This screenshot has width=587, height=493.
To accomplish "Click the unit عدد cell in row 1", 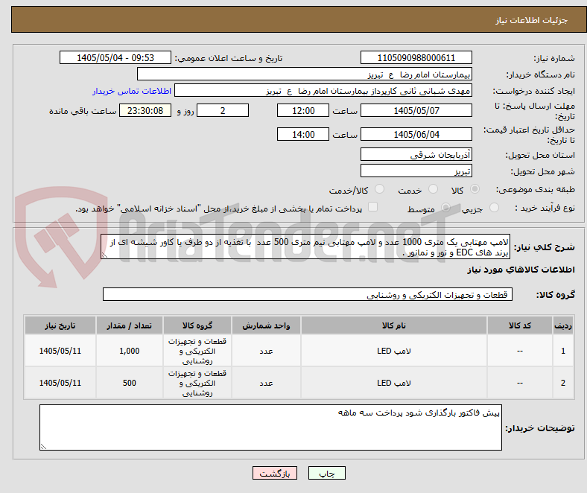I will point(266,351).
